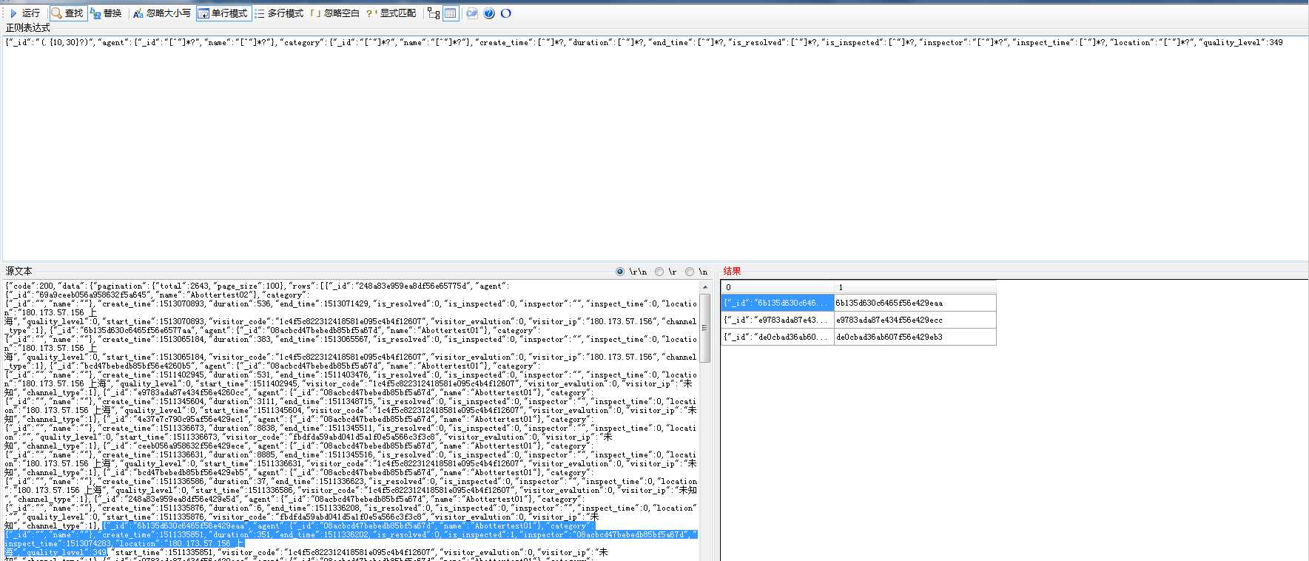
Task: Select result row starting {"_id":"e9783ada87e43
Action: [778, 320]
